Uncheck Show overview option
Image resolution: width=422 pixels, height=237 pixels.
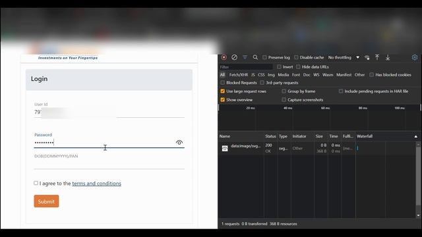click(x=223, y=99)
